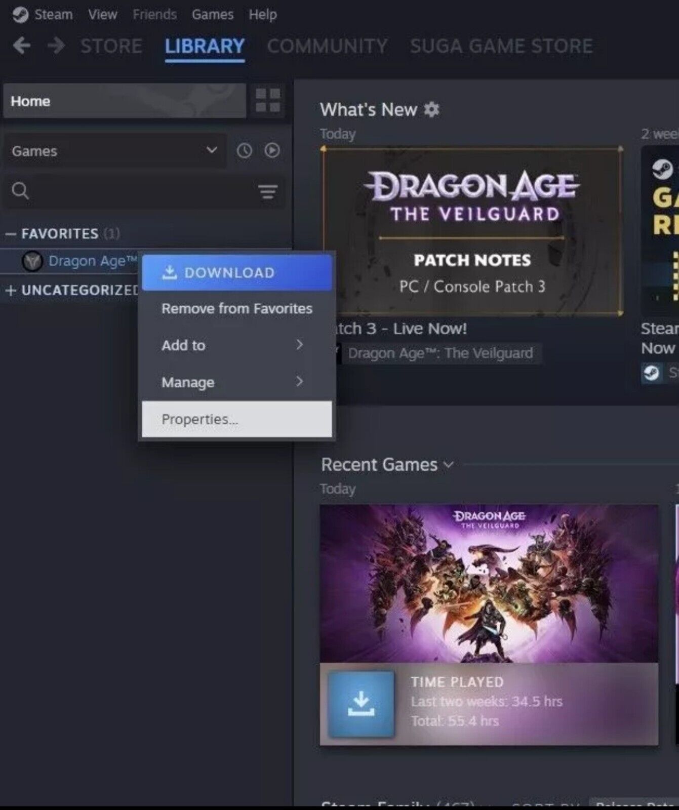Image resolution: width=679 pixels, height=810 pixels.
Task: Click the search magnifier icon
Action: click(20, 191)
